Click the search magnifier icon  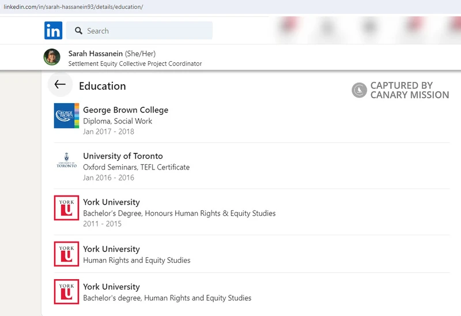[x=78, y=31]
